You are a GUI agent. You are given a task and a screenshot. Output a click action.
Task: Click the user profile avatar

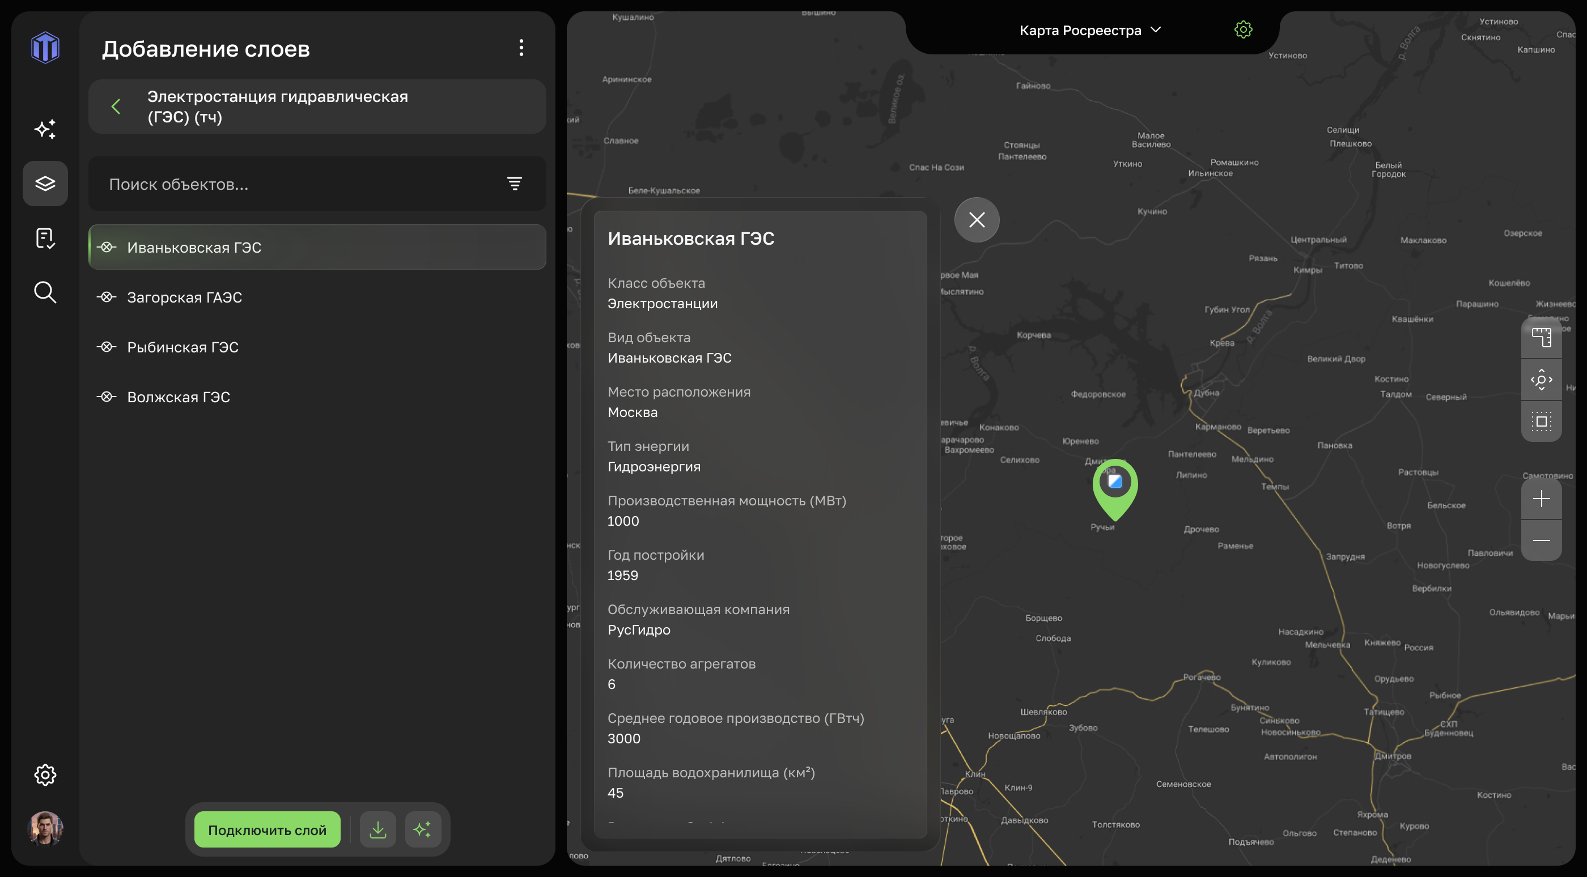[x=45, y=828]
